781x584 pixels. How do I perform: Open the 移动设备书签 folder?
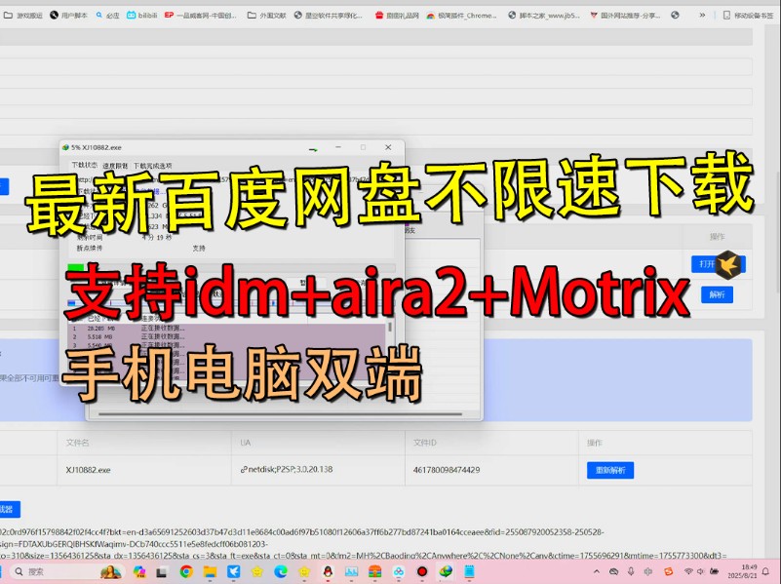(749, 16)
